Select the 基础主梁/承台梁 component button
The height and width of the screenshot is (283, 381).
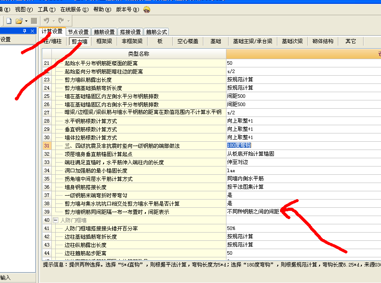[253, 41]
